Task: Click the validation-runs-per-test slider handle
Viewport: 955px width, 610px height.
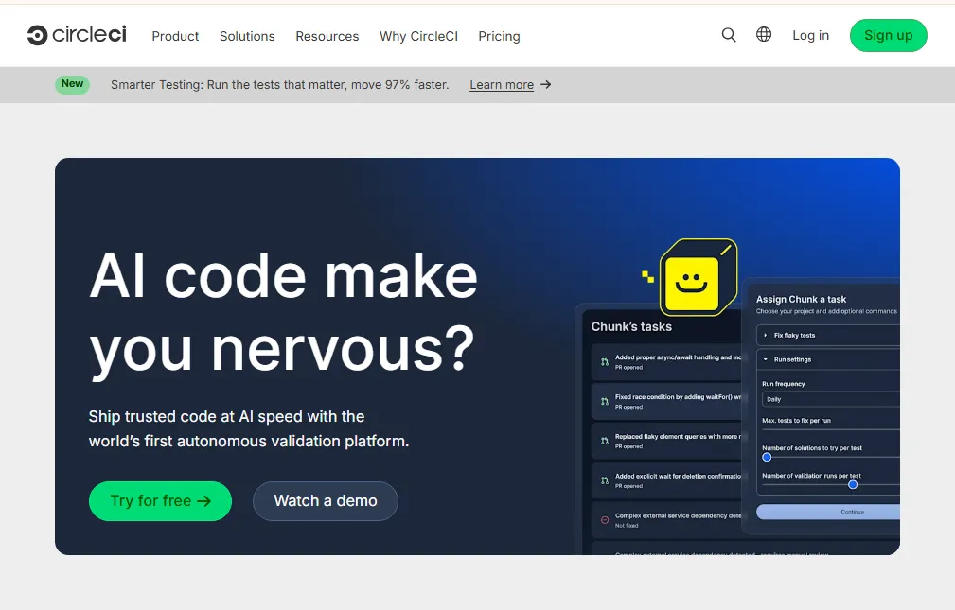Action: click(x=853, y=484)
